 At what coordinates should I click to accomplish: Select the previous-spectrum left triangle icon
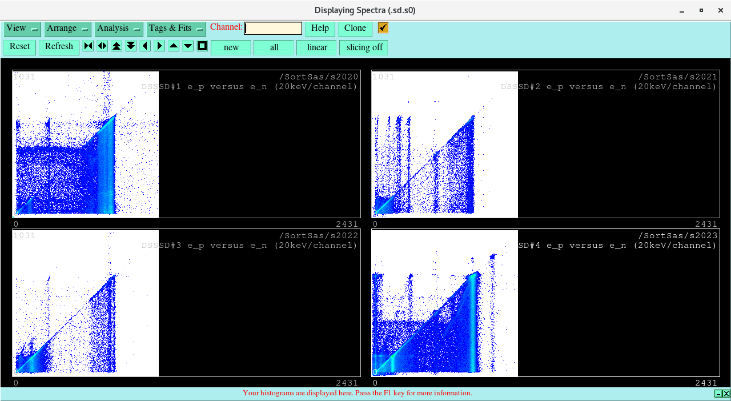tap(144, 46)
